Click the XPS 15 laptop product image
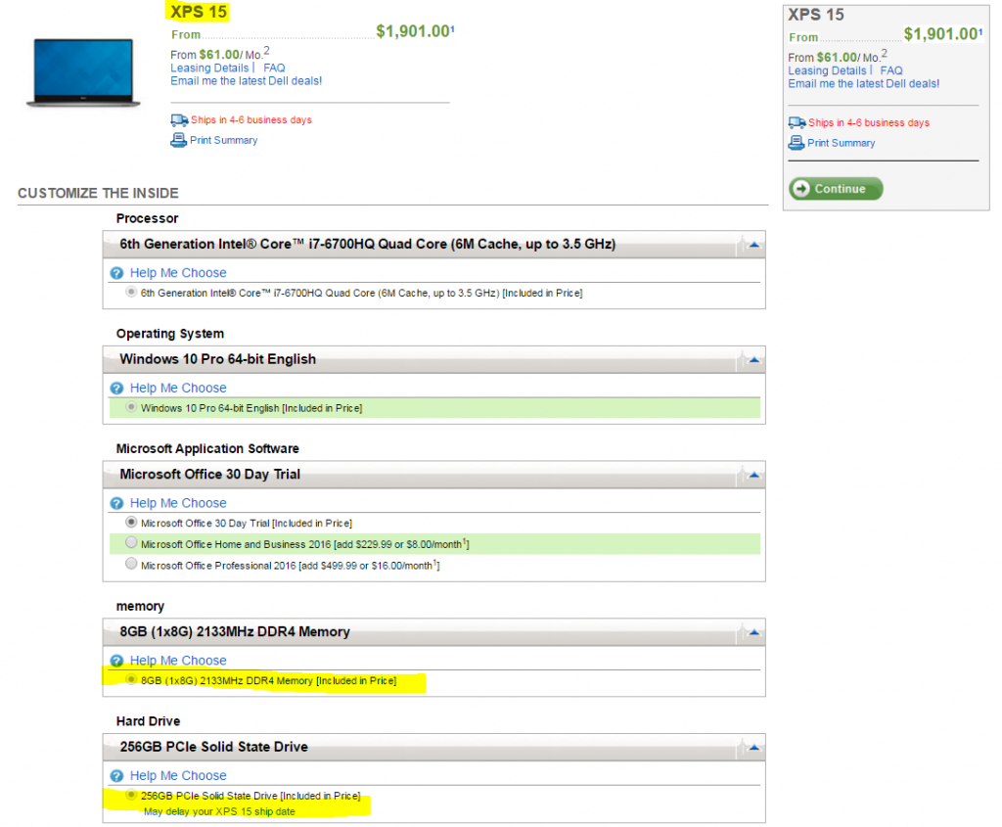The image size is (1002, 827). pos(82,71)
